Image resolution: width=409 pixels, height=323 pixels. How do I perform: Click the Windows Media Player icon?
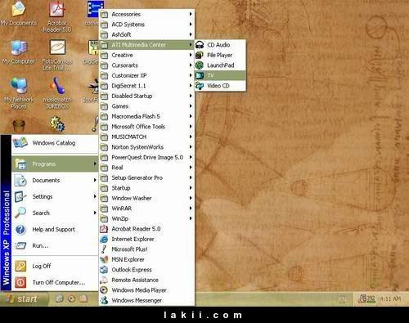coord(104,290)
